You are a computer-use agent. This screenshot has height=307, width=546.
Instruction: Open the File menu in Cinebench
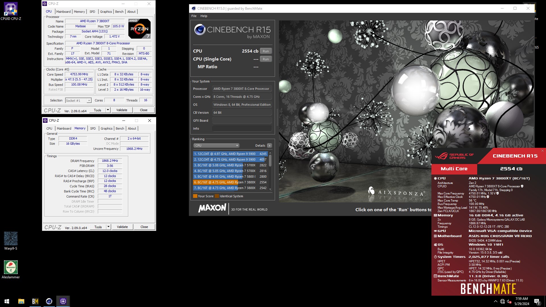pyautogui.click(x=194, y=16)
